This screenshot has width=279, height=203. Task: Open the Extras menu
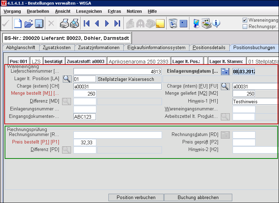[114, 11]
